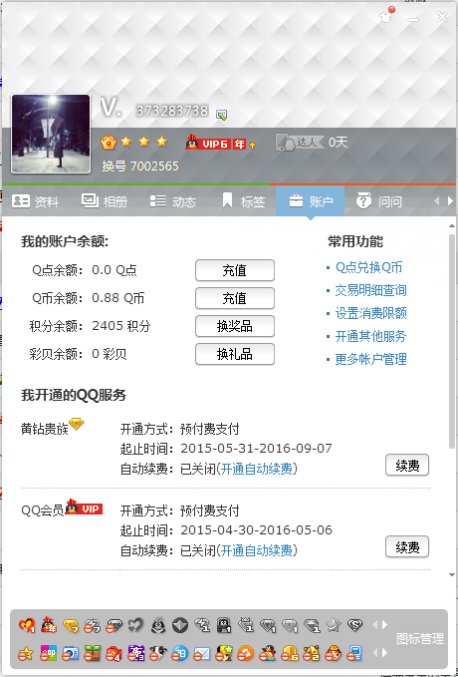Select the 账户 tab

point(310,201)
